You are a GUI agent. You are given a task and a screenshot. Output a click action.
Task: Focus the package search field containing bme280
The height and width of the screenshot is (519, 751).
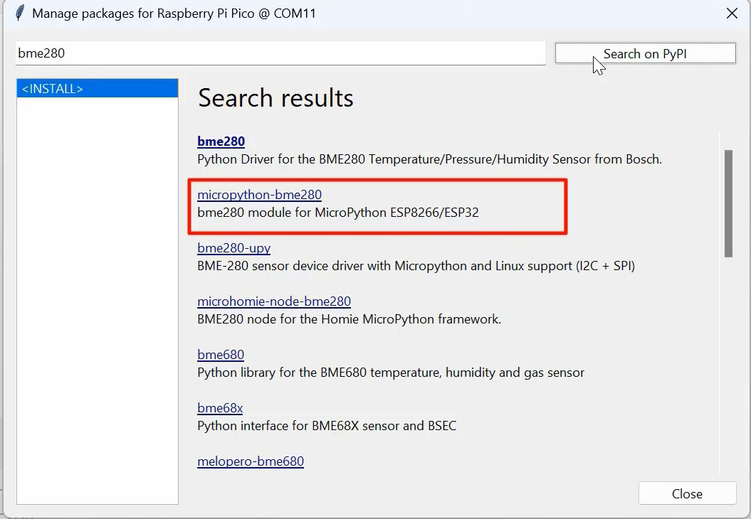coord(280,53)
